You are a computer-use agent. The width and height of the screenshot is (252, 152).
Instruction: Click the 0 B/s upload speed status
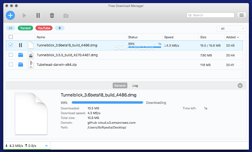31,146
